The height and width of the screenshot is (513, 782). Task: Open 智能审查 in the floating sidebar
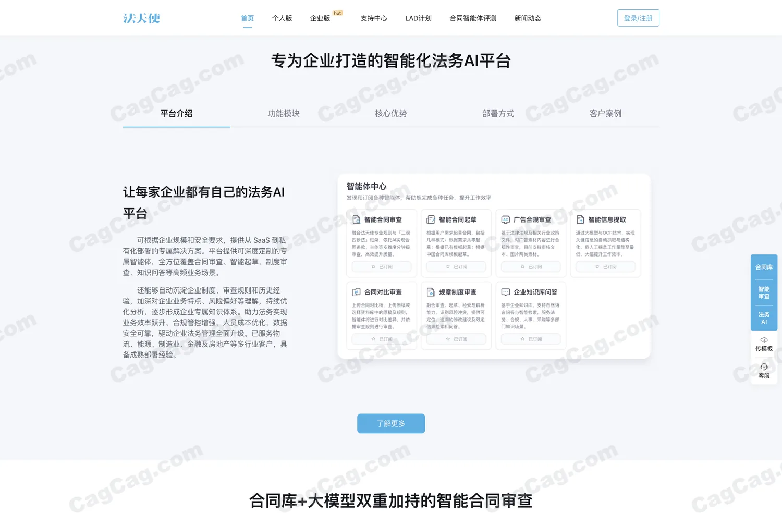[x=764, y=292]
